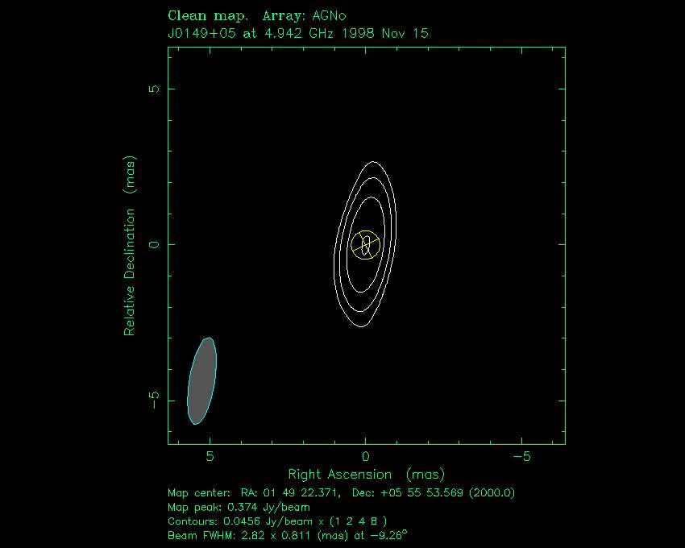This screenshot has width=685, height=548.
Task: Click the gray beam ellipse in the plot
Action: point(201,381)
